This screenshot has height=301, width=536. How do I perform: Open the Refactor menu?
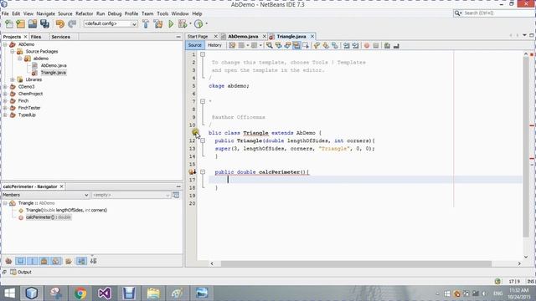[84, 13]
